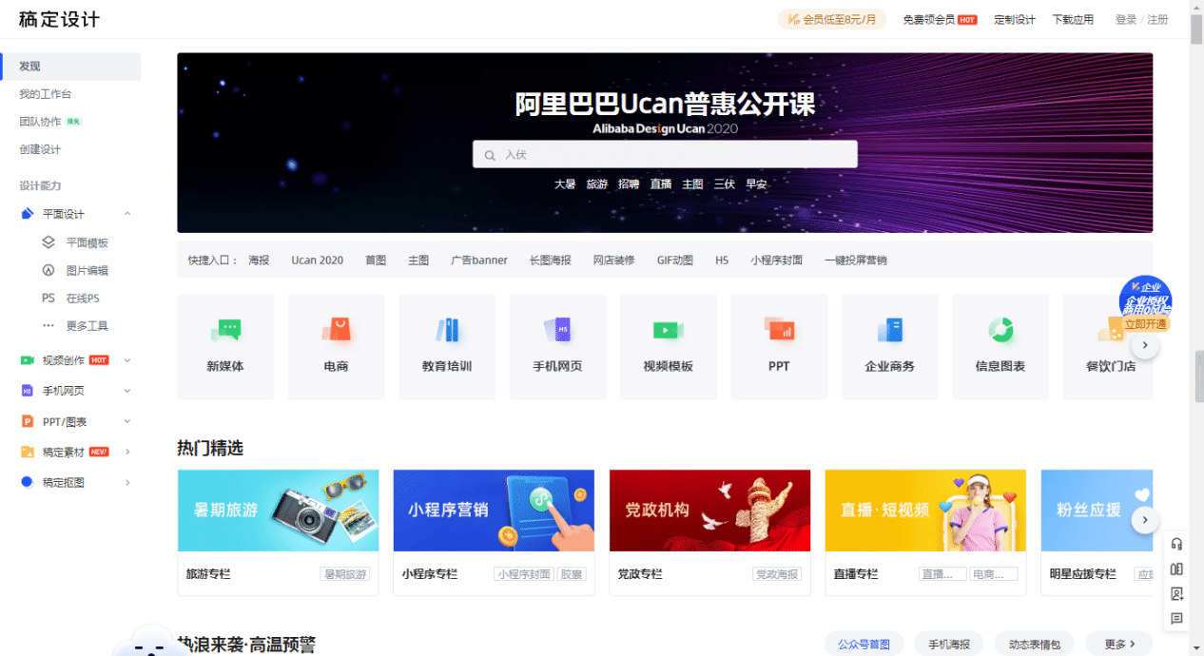1204x656 pixels.
Task: Collapse the 平面设计 section chevron
Action: [127, 214]
